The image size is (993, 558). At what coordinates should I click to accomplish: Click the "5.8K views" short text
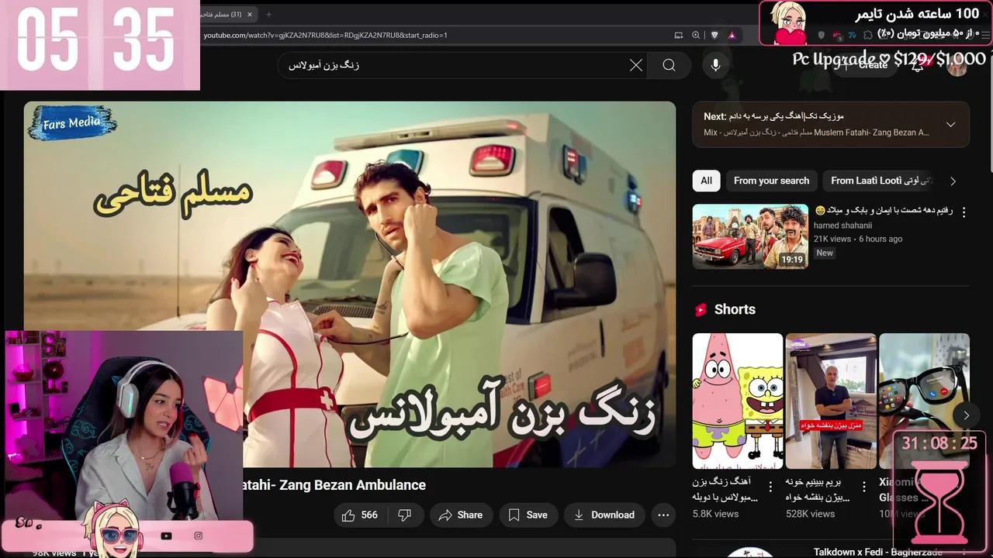[715, 514]
